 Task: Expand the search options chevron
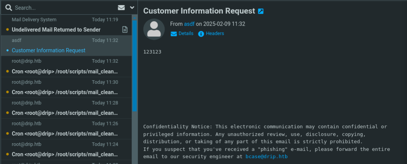(132, 8)
